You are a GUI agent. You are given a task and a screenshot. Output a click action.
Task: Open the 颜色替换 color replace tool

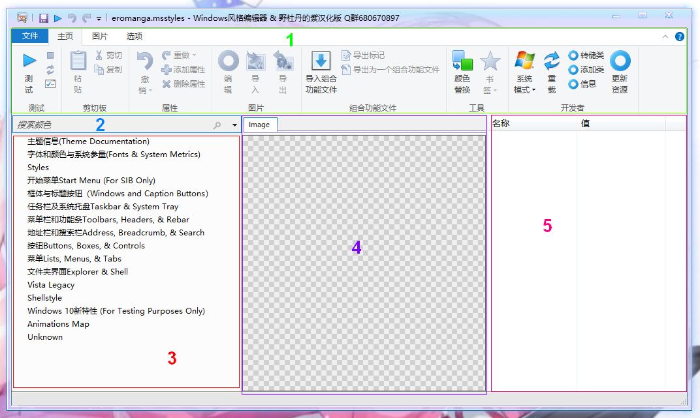462,61
